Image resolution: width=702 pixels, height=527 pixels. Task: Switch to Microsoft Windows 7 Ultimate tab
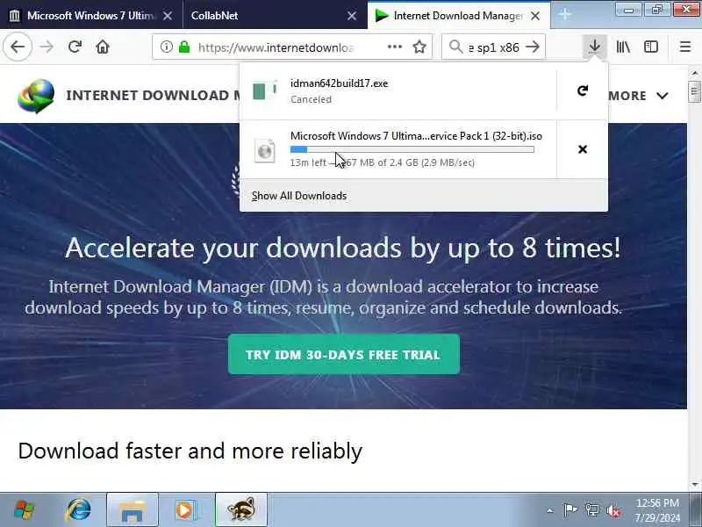coord(91,16)
